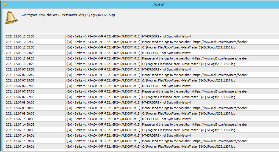Select MT4ORDERS message at 14:38:36
This screenshot has height=152, width=279.
[166, 119]
